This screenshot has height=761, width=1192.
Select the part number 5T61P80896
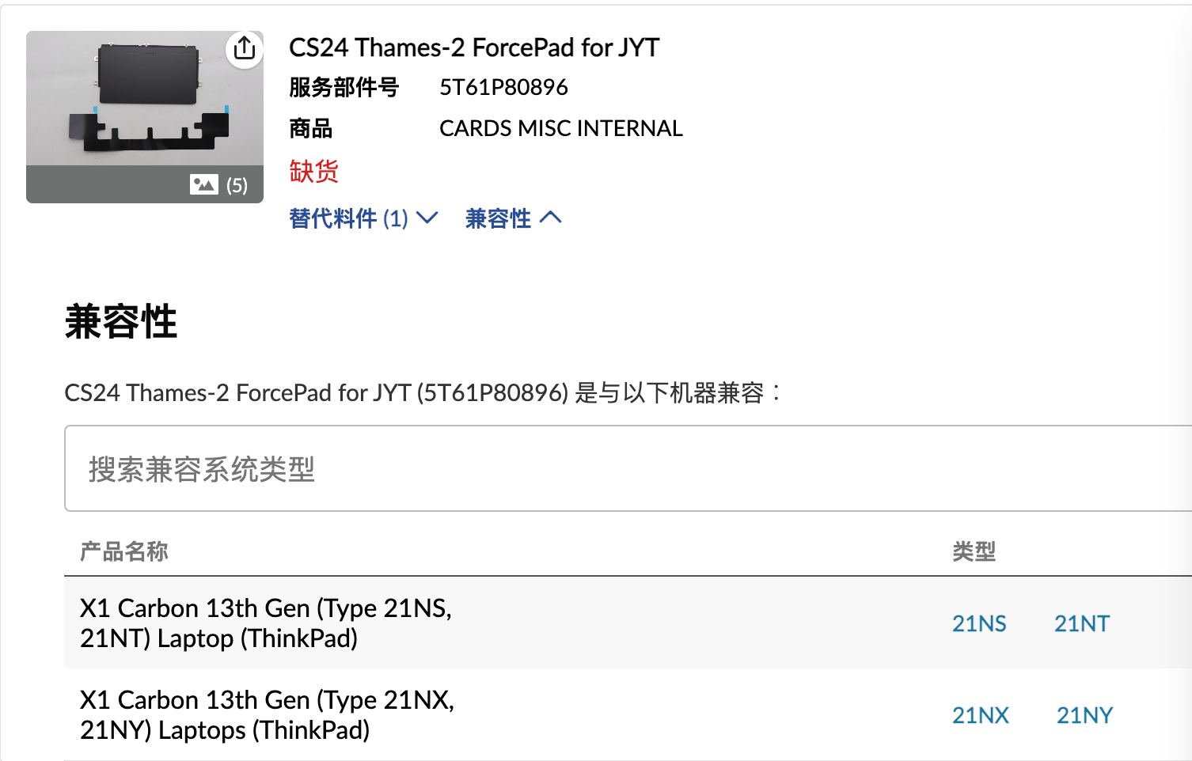503,87
